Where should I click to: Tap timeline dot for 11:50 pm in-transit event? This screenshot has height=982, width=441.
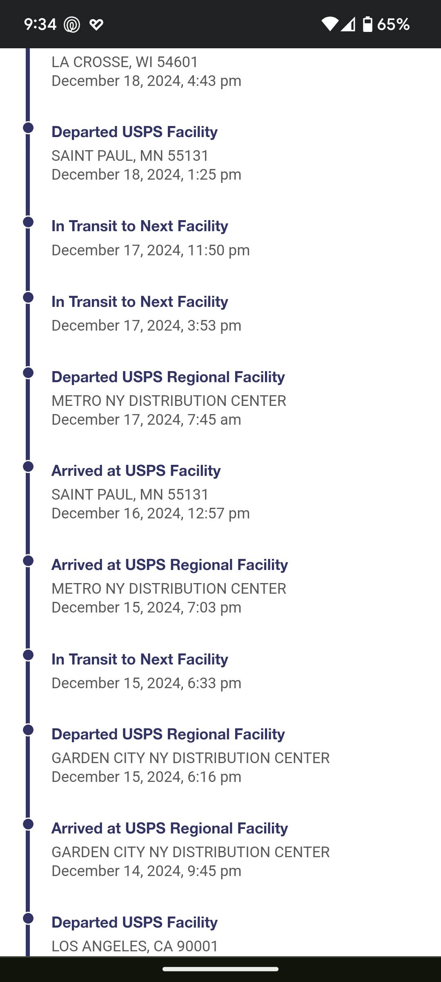[28, 222]
